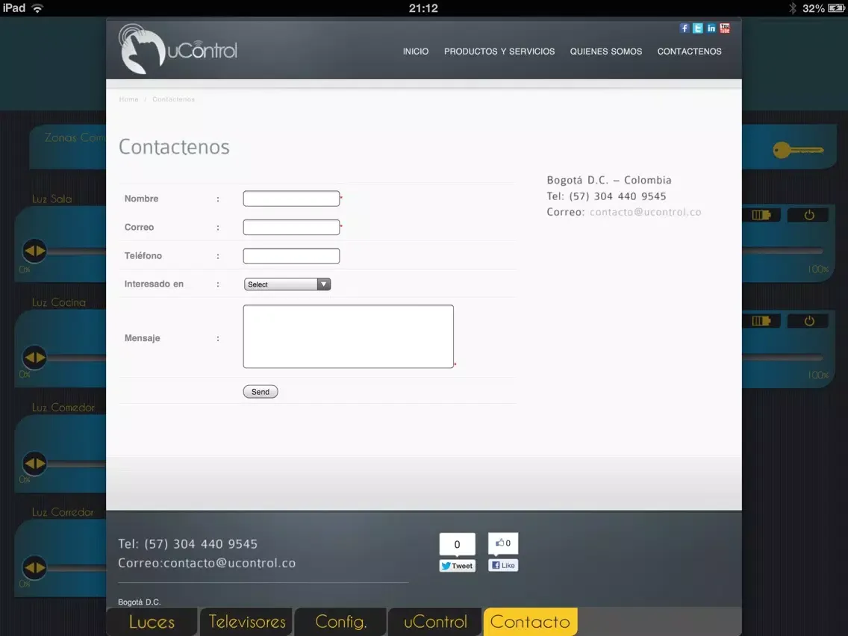Toggle the lower power button
The height and width of the screenshot is (636, 848).
[x=810, y=321]
